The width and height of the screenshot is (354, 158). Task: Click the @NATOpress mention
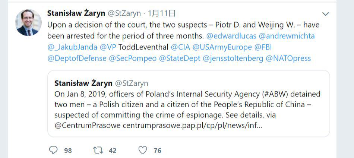(288, 59)
